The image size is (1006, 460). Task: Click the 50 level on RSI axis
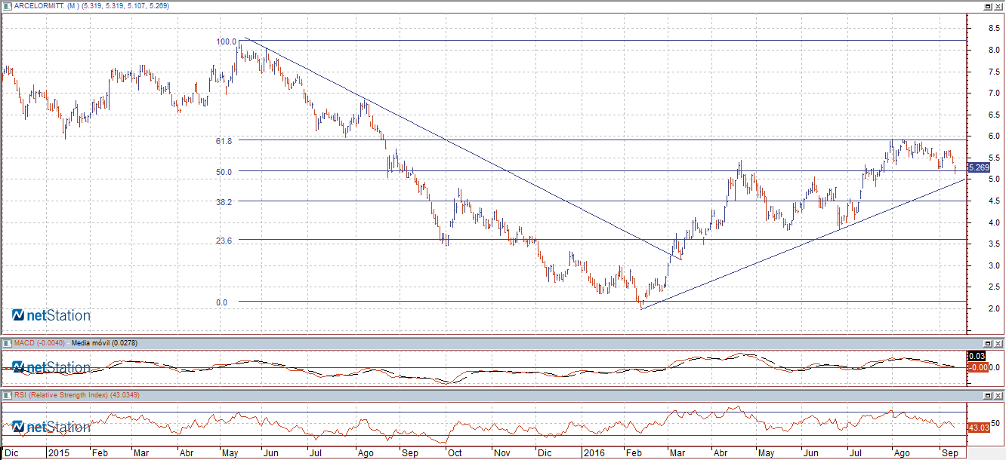[995, 422]
